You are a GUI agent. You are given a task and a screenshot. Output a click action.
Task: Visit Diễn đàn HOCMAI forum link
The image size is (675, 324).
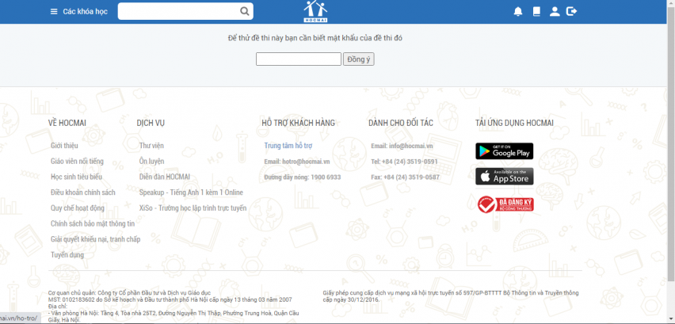(x=165, y=177)
